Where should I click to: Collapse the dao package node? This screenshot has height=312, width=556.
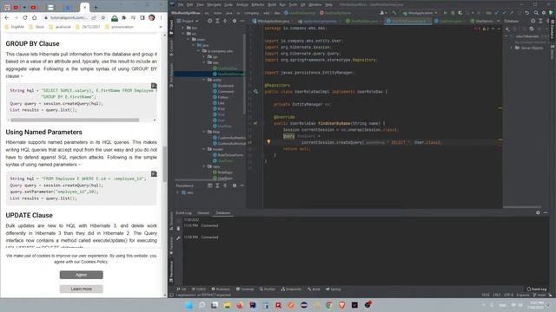tap(204, 62)
